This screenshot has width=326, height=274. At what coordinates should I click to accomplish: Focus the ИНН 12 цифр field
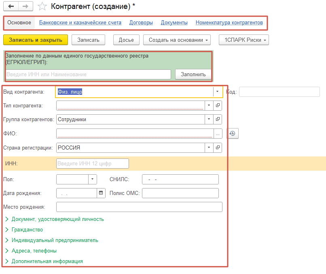[93, 163]
